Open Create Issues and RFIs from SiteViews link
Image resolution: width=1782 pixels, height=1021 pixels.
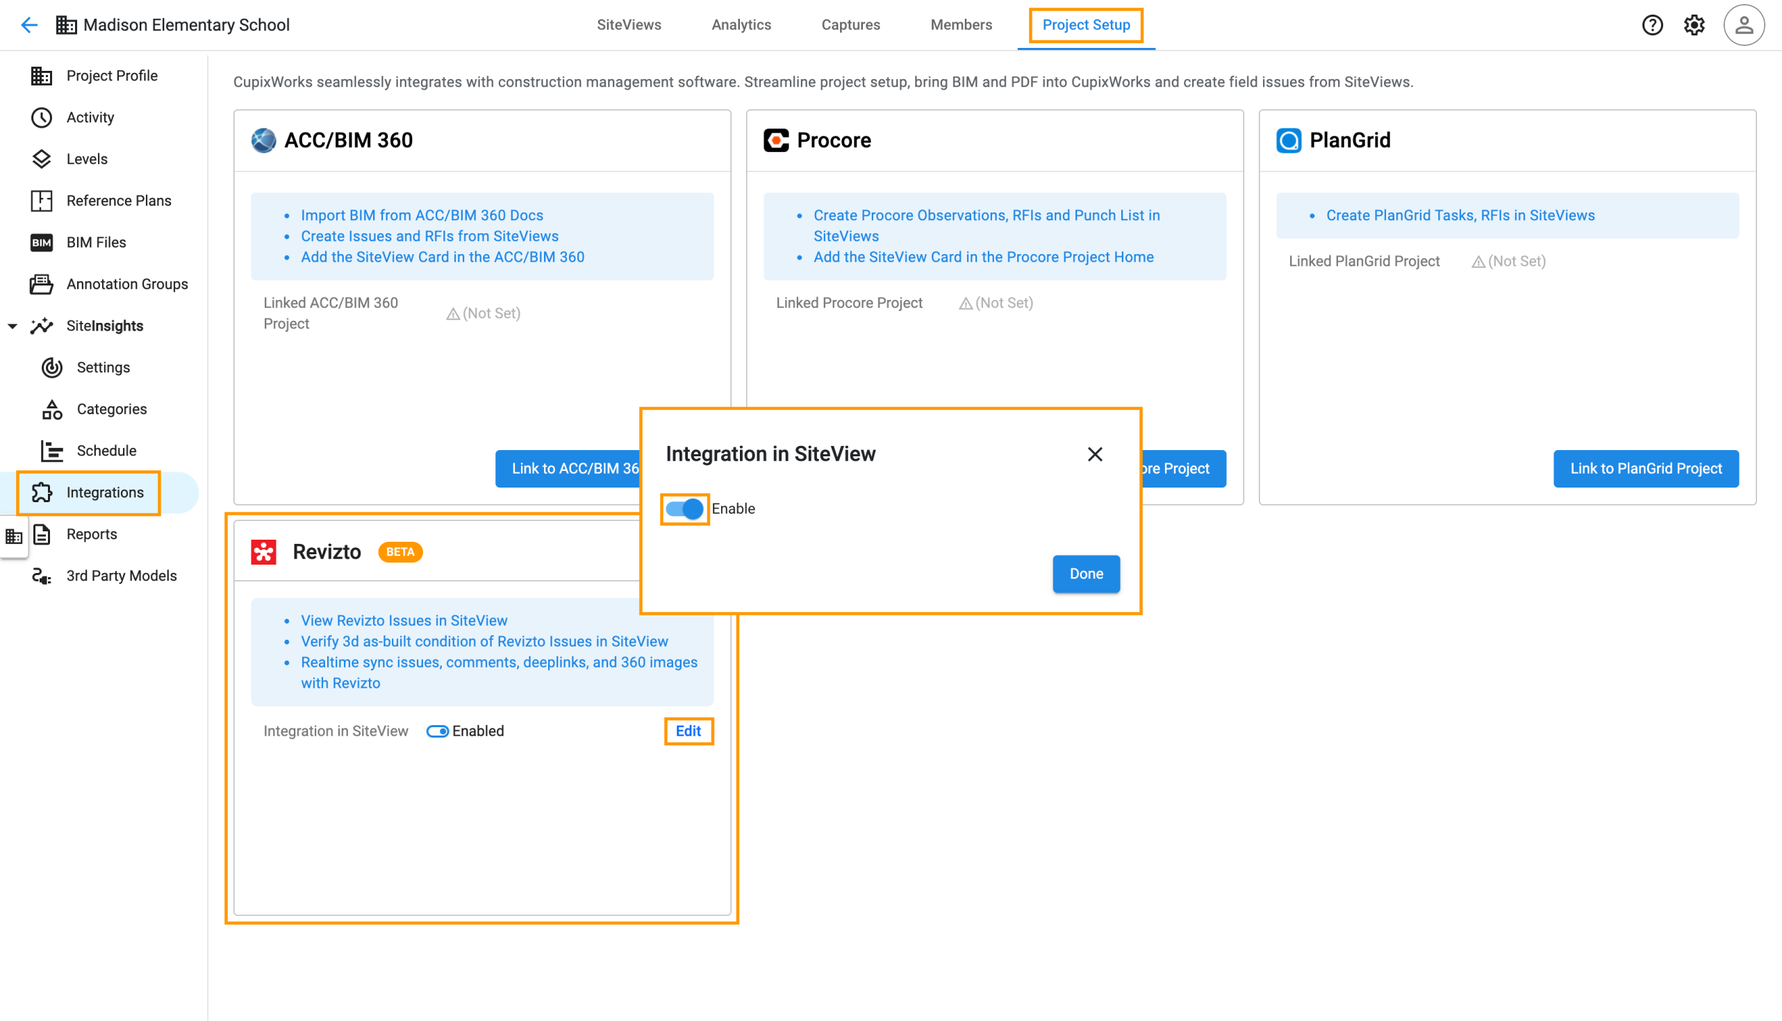pyautogui.click(x=429, y=236)
